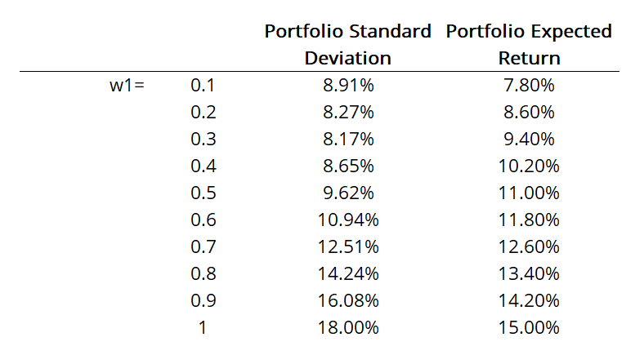Select the weight cell 0.5
This screenshot has height=355, width=644.
203,193
